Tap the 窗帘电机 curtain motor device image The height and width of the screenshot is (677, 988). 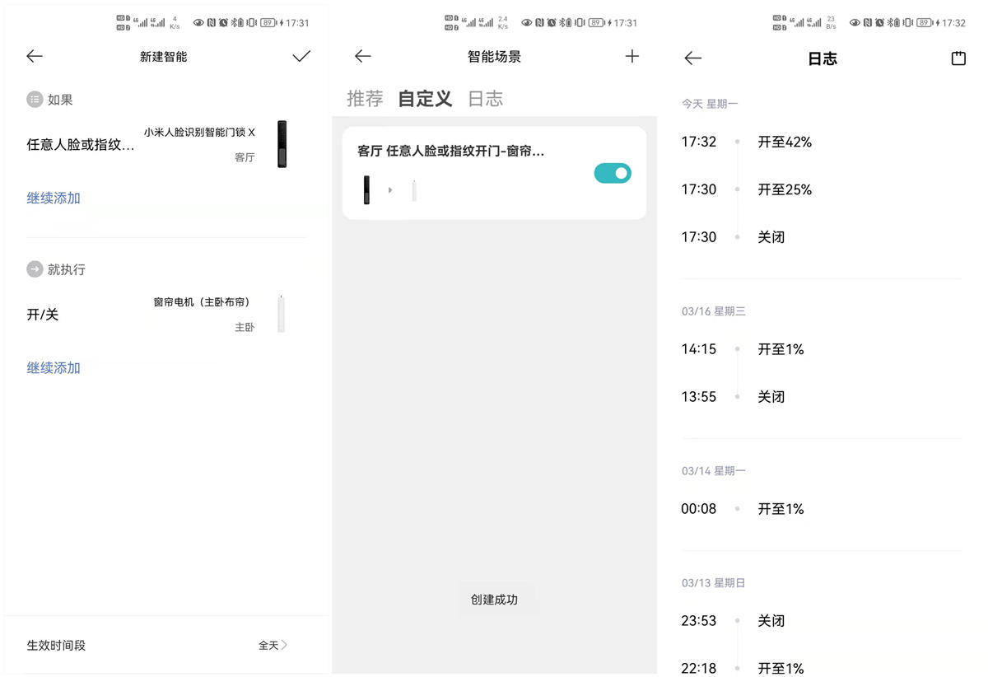281,313
